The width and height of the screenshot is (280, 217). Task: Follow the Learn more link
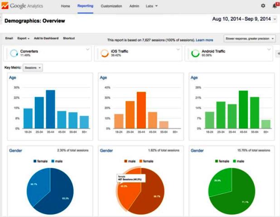[204, 40]
